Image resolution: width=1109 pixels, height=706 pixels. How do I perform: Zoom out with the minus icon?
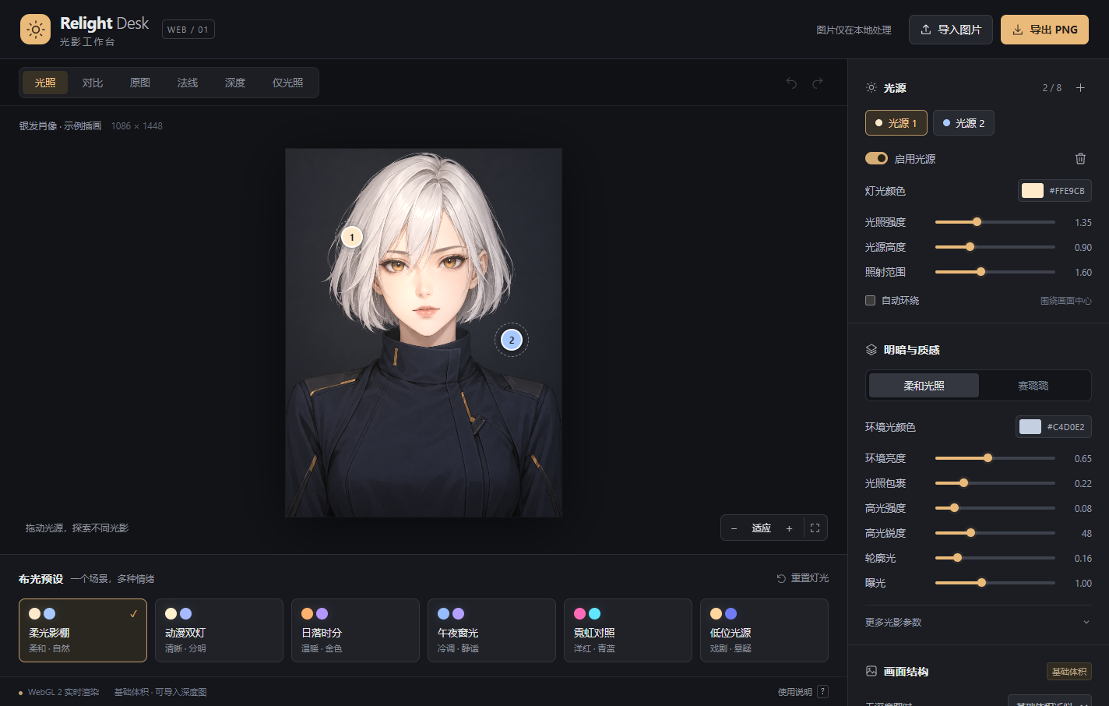[734, 528]
